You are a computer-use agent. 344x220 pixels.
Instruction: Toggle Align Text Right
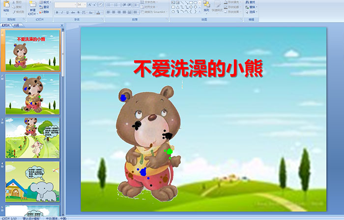point(119,12)
